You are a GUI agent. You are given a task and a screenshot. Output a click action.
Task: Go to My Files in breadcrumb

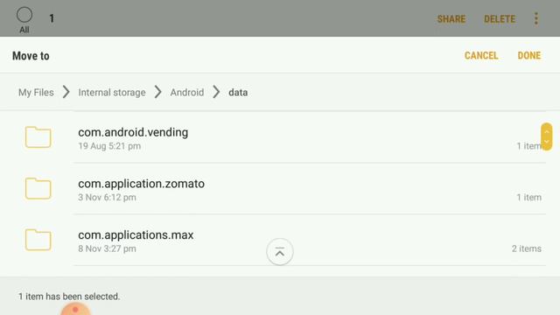pos(36,93)
